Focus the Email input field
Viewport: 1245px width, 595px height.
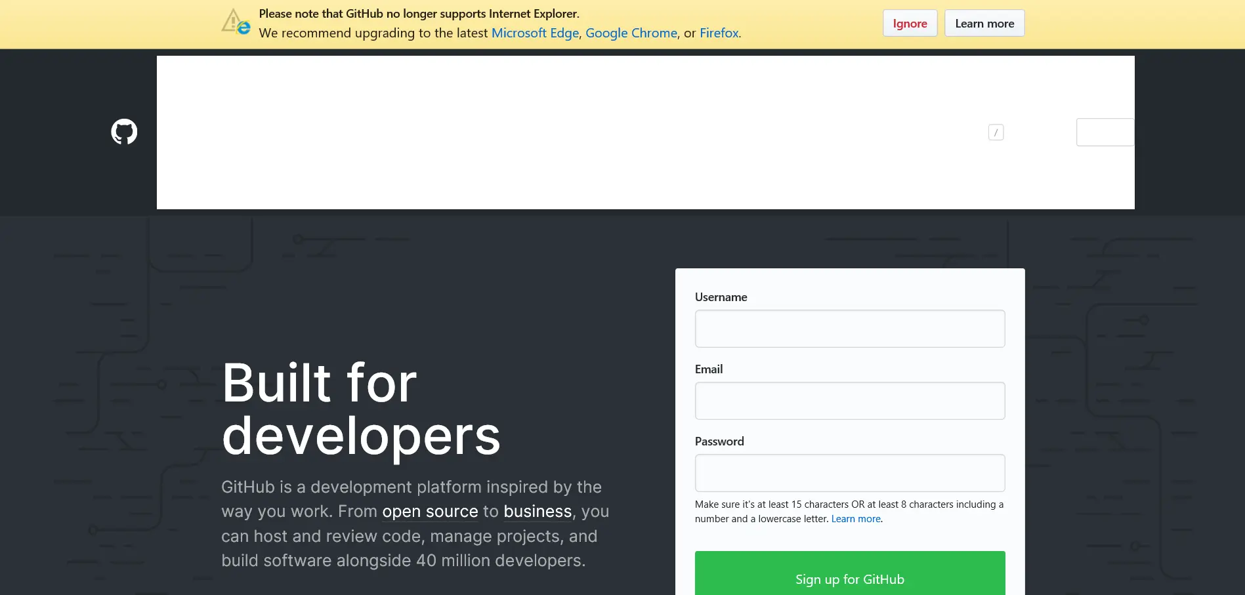(849, 400)
